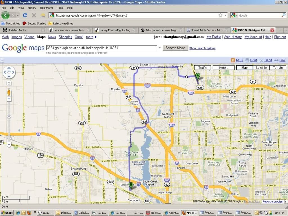
Task: Switch to the Map view
Action: 244,67
